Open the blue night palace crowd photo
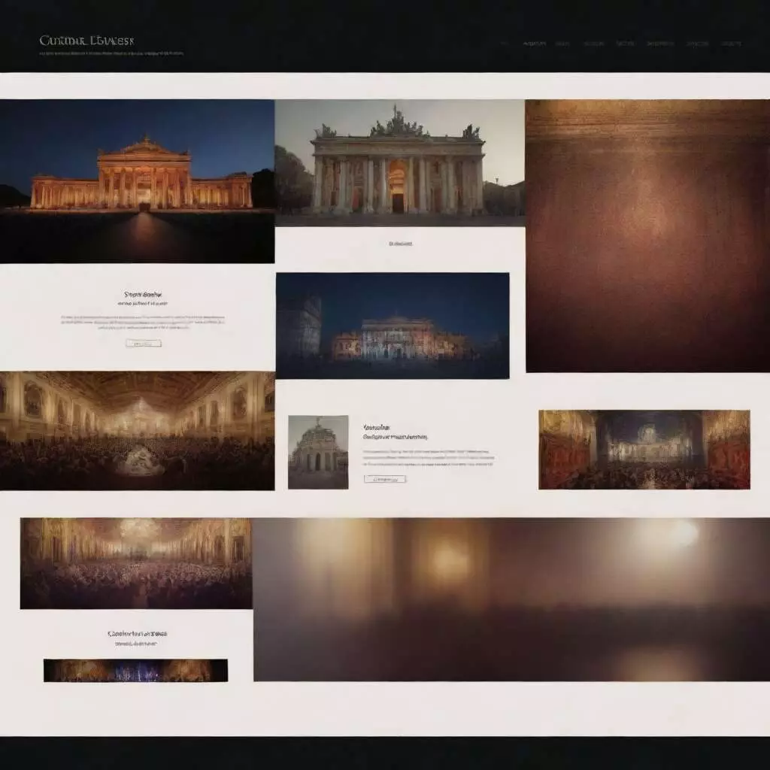The image size is (770, 770). [x=393, y=326]
